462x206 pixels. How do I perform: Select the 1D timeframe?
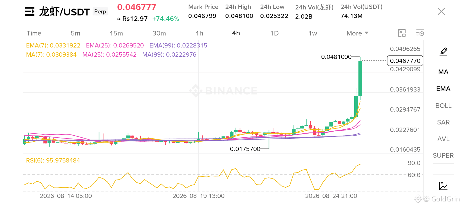click(x=274, y=33)
